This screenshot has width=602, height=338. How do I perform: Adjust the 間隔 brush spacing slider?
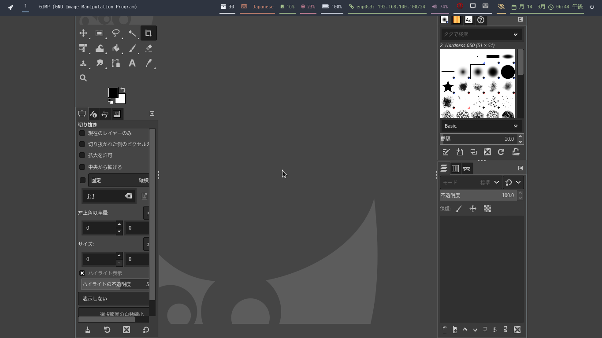point(478,139)
